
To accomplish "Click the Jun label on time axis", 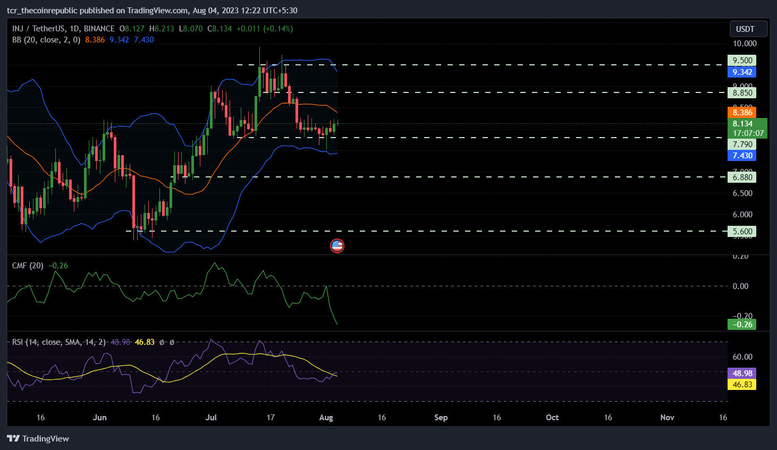I will [x=99, y=418].
